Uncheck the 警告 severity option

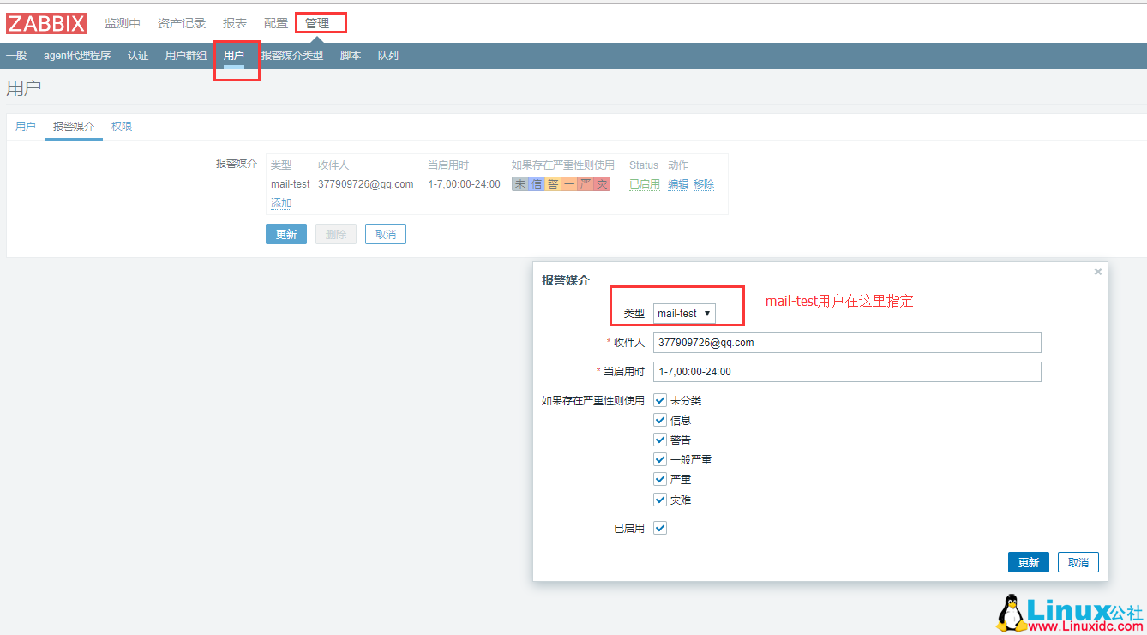660,439
